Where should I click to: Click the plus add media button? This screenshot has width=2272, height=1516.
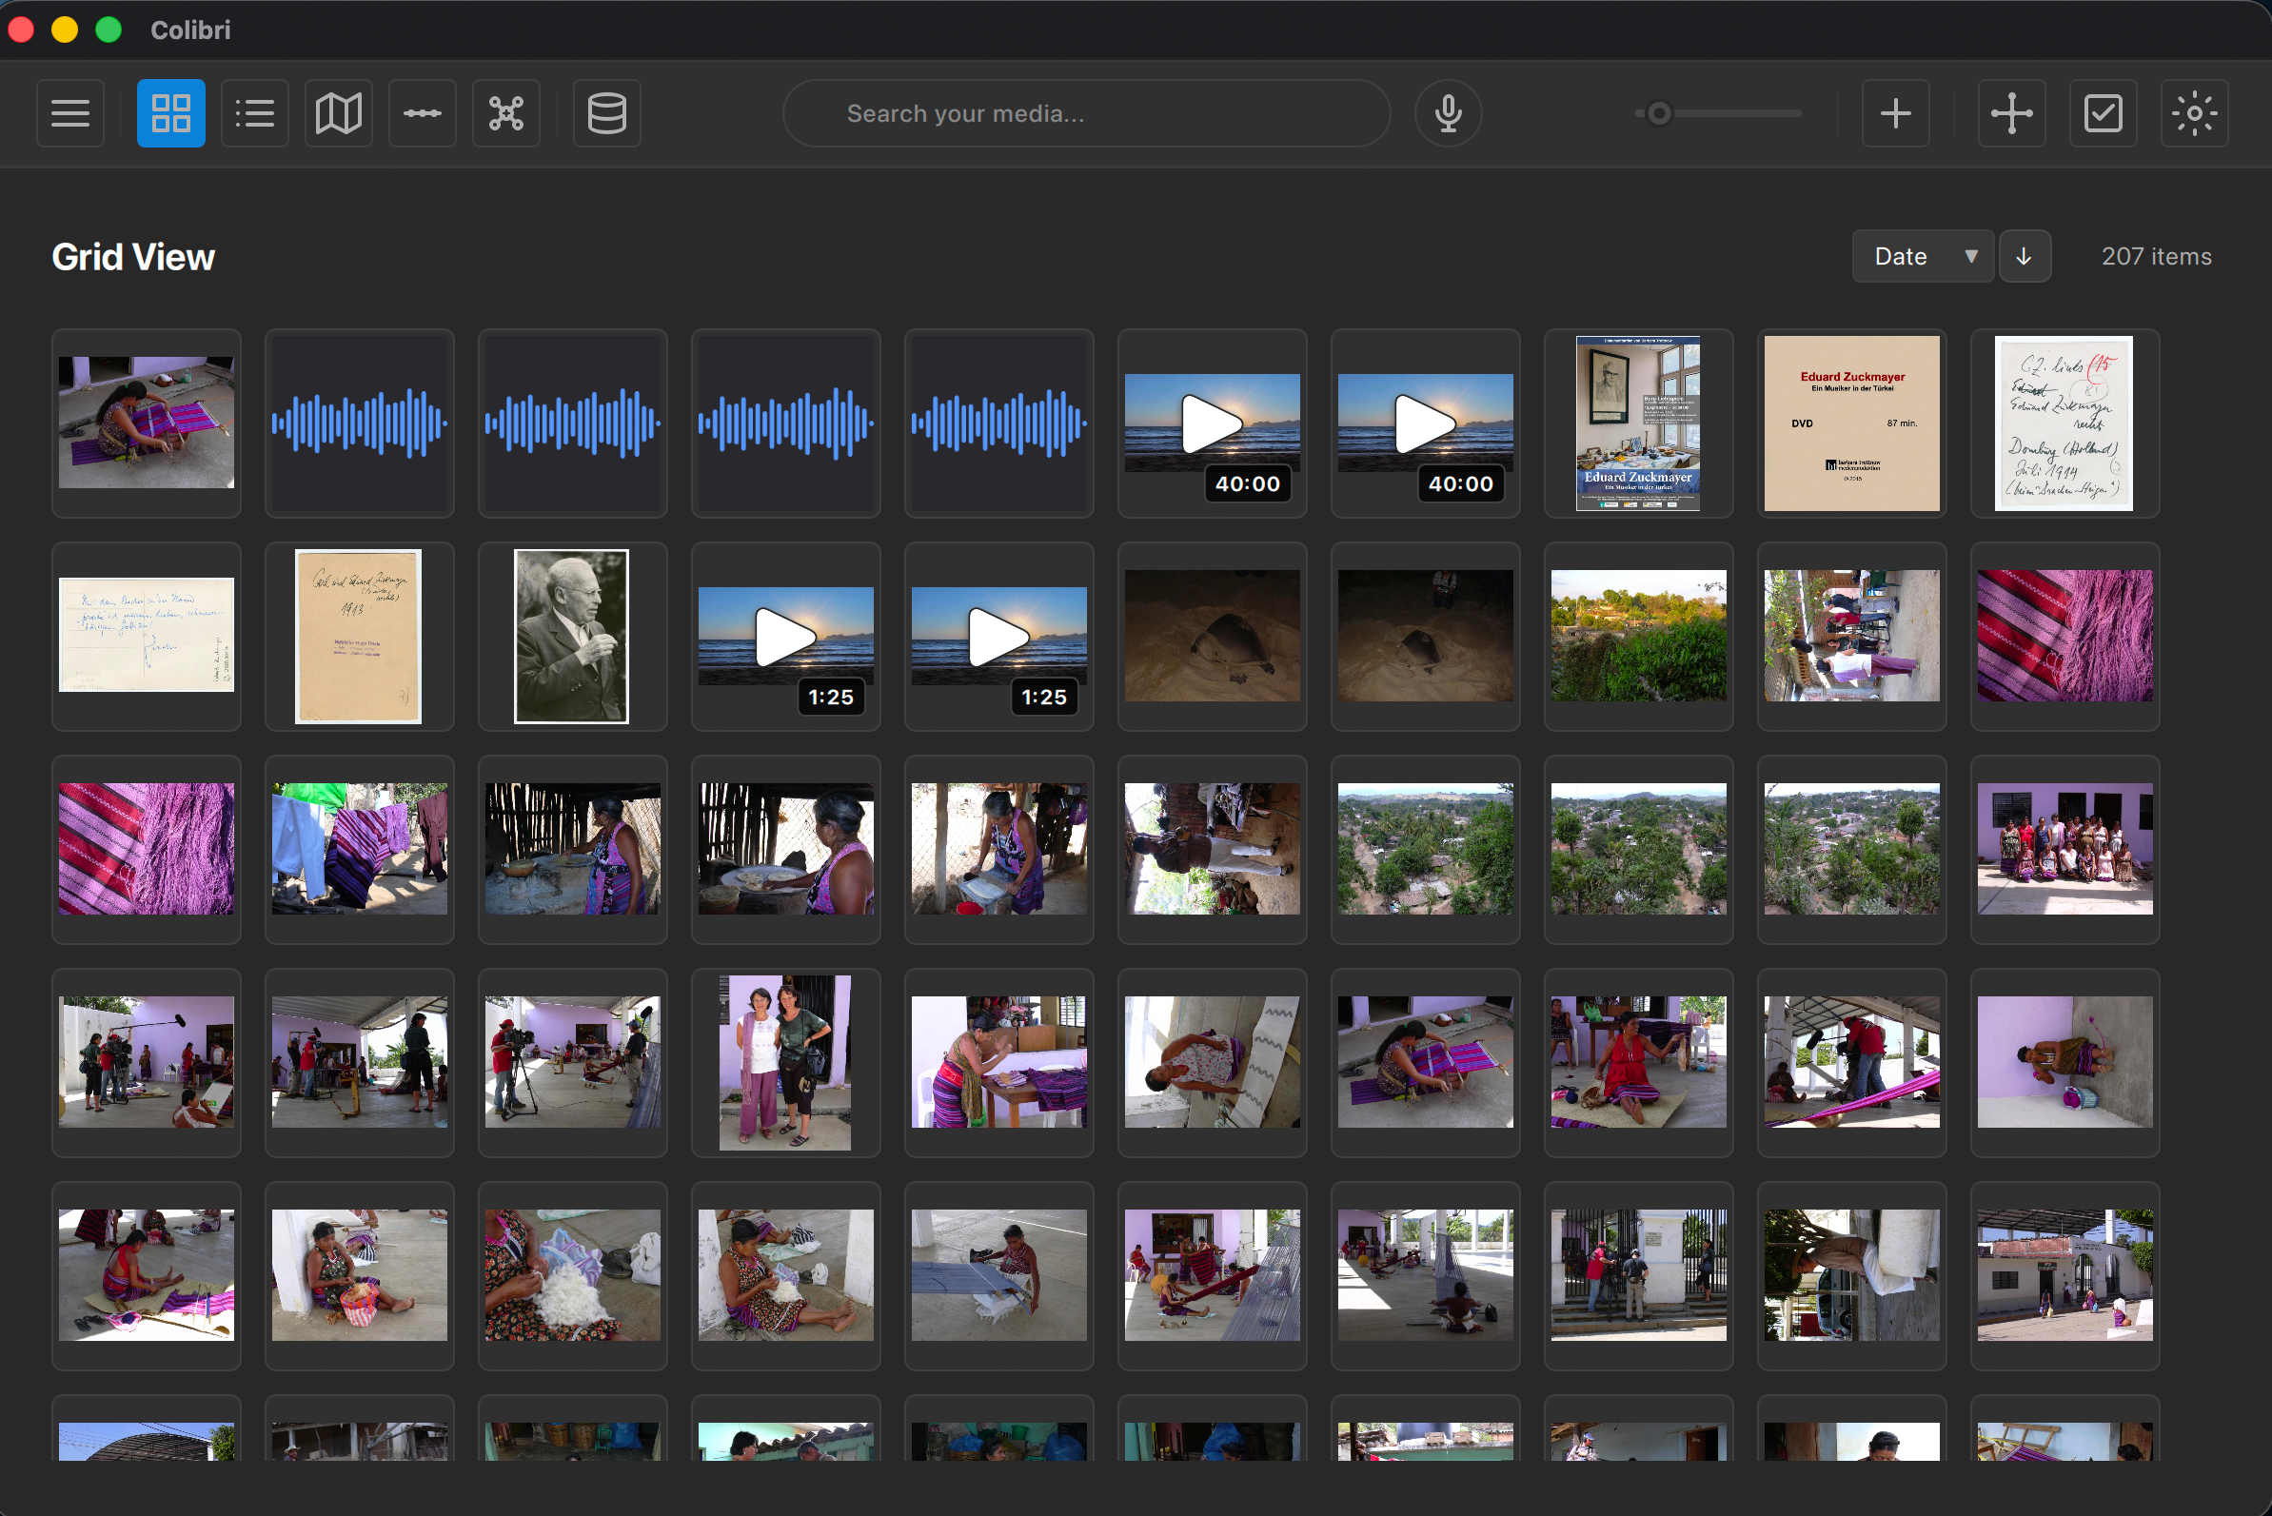pos(1895,113)
